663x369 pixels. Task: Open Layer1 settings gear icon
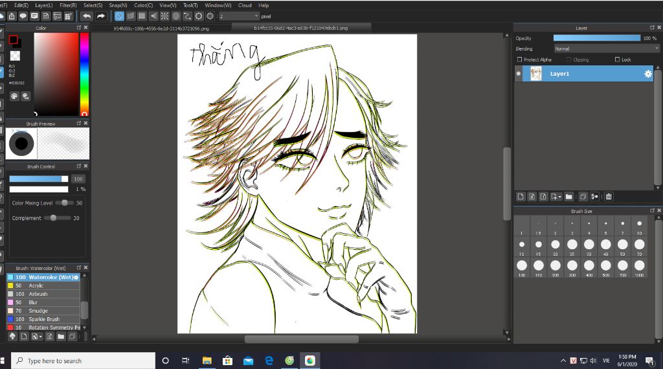pyautogui.click(x=647, y=74)
